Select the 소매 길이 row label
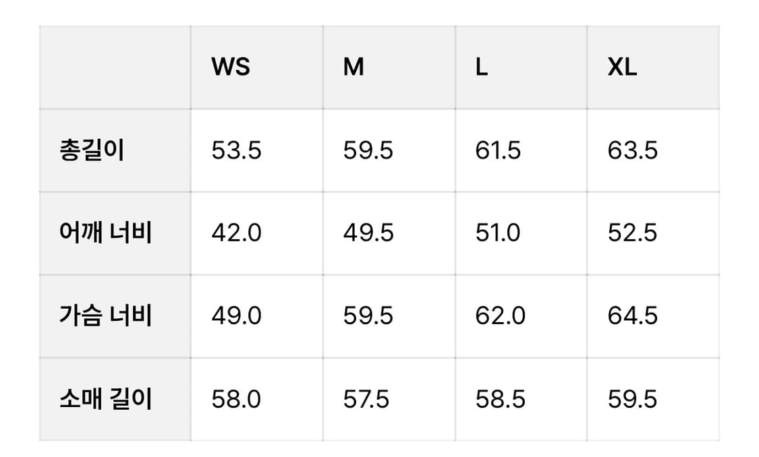Viewport: 759px width, 457px height. 105,399
